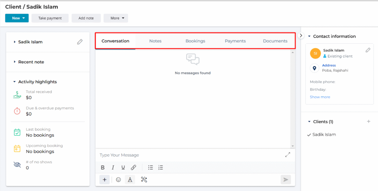This screenshot has width=378, height=191.
Task: Edit contact information with pencil icon
Action: [368, 50]
